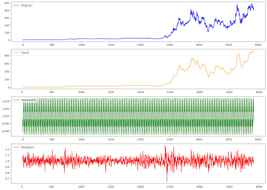This screenshot has height=190, width=267.
Task: Click the 1.005 y-axis tick of Seasonality plot
Action: click(x=5, y=109)
